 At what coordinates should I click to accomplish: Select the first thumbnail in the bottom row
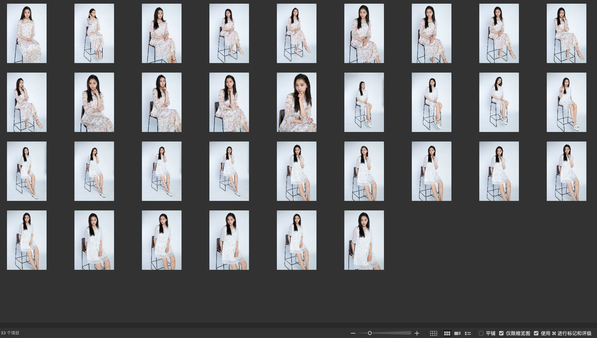coord(27,240)
